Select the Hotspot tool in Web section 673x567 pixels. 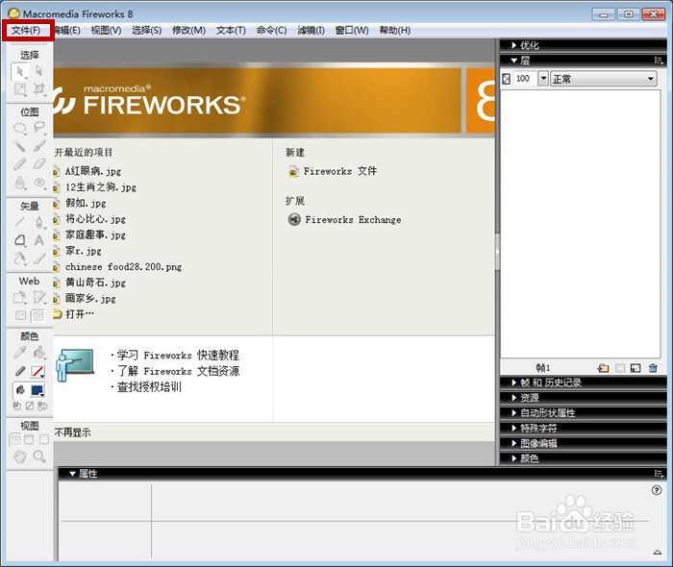pos(20,297)
